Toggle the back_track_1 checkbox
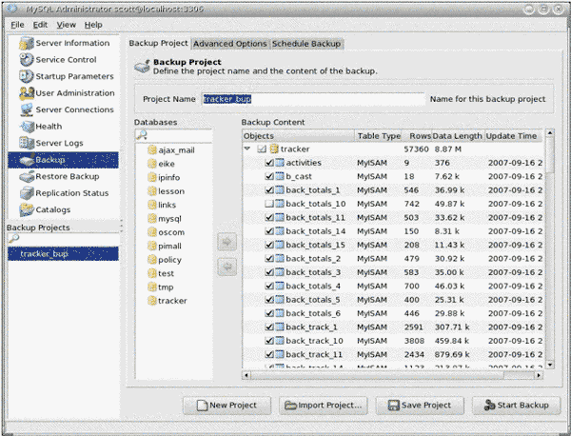This screenshot has width=571, height=436. click(269, 327)
